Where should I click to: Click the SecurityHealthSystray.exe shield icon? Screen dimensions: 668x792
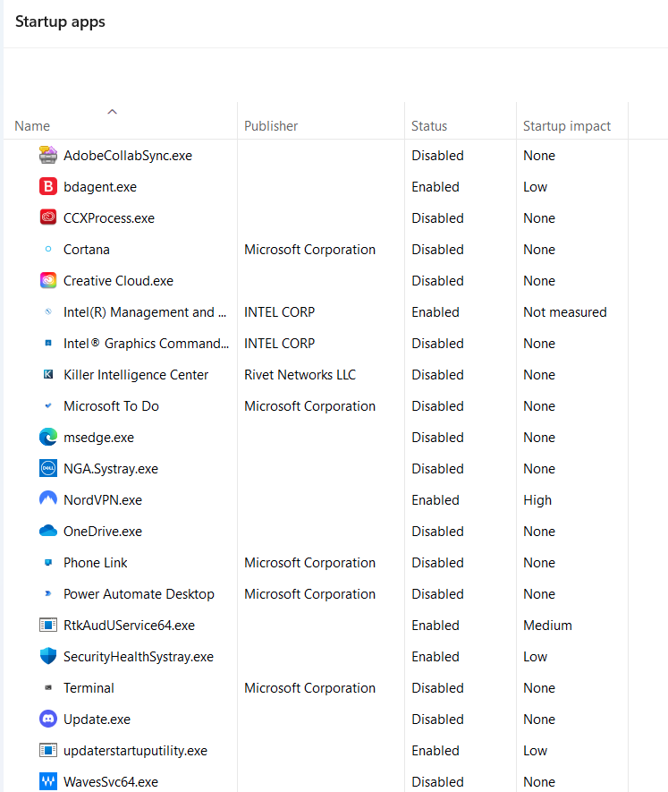48,656
